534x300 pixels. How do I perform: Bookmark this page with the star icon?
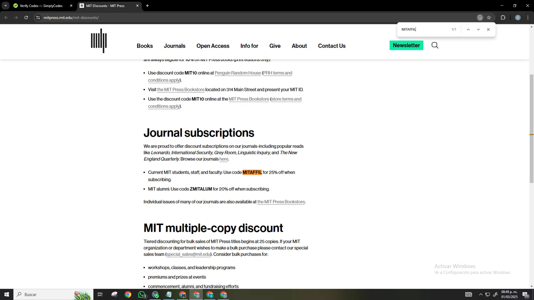(x=489, y=17)
